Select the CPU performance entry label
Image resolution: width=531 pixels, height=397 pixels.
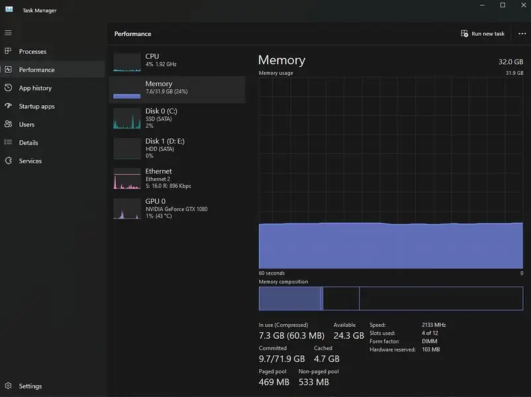coord(152,56)
